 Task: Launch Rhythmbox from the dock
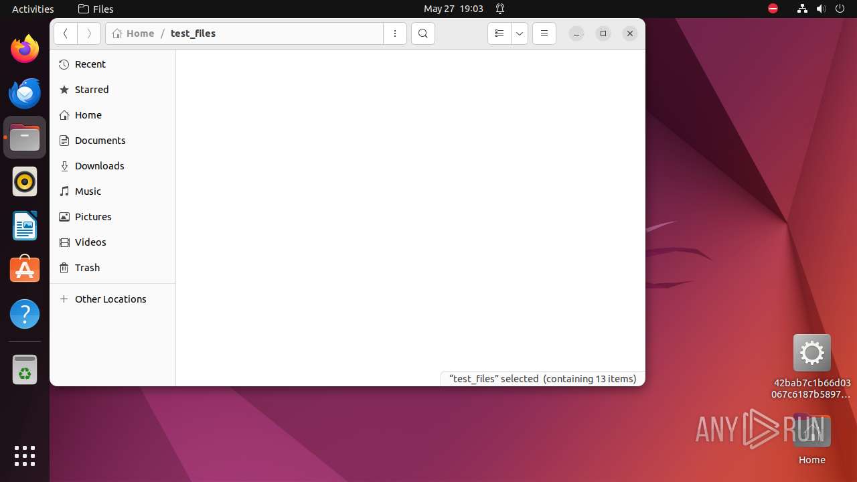point(25,181)
